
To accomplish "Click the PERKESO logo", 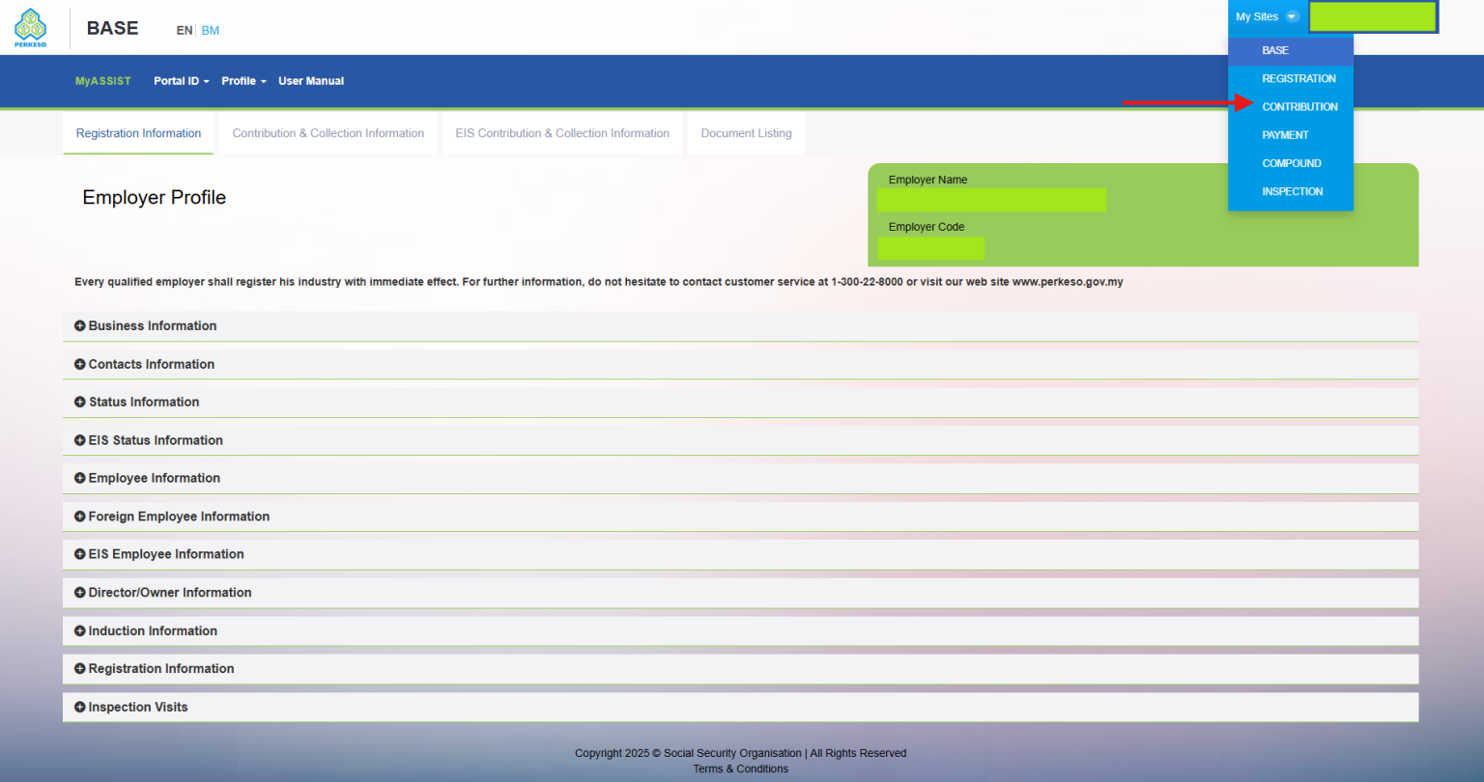I will coord(30,27).
